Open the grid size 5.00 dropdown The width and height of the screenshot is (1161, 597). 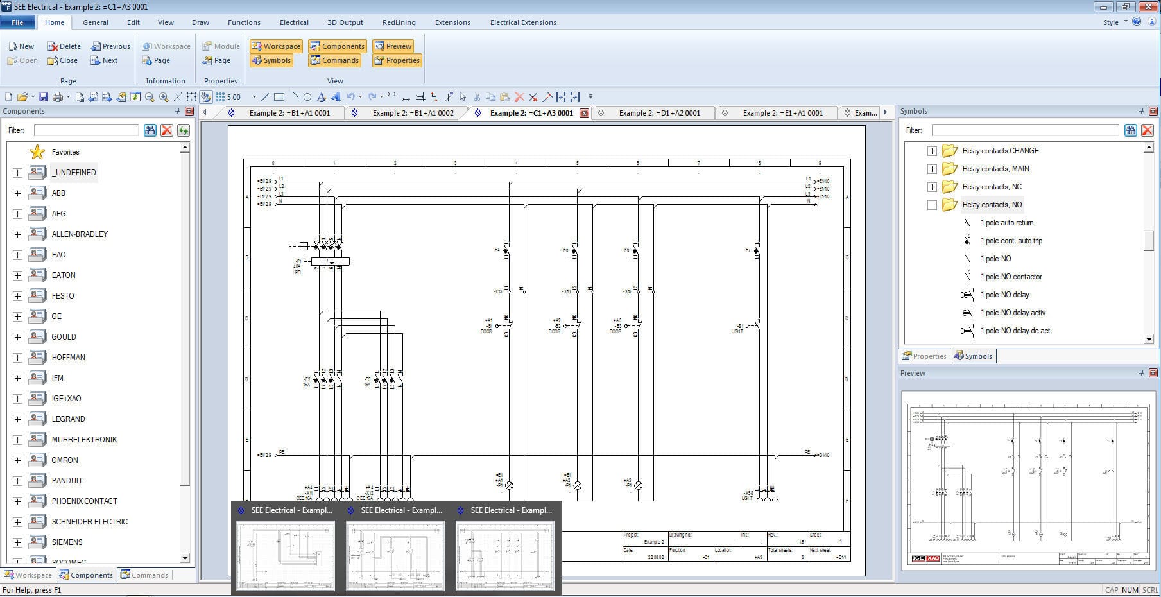point(254,97)
